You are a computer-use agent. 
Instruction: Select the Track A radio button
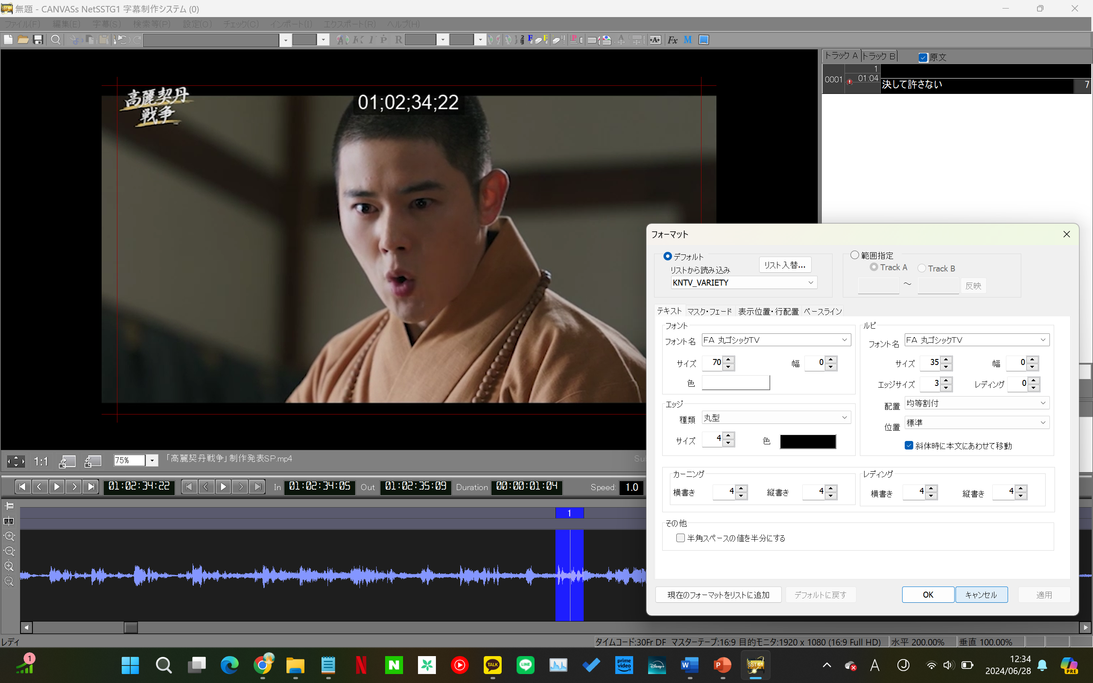pos(874,267)
